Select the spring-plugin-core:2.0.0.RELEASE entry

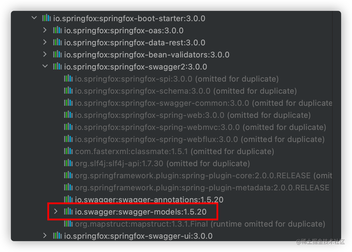(x=204, y=176)
